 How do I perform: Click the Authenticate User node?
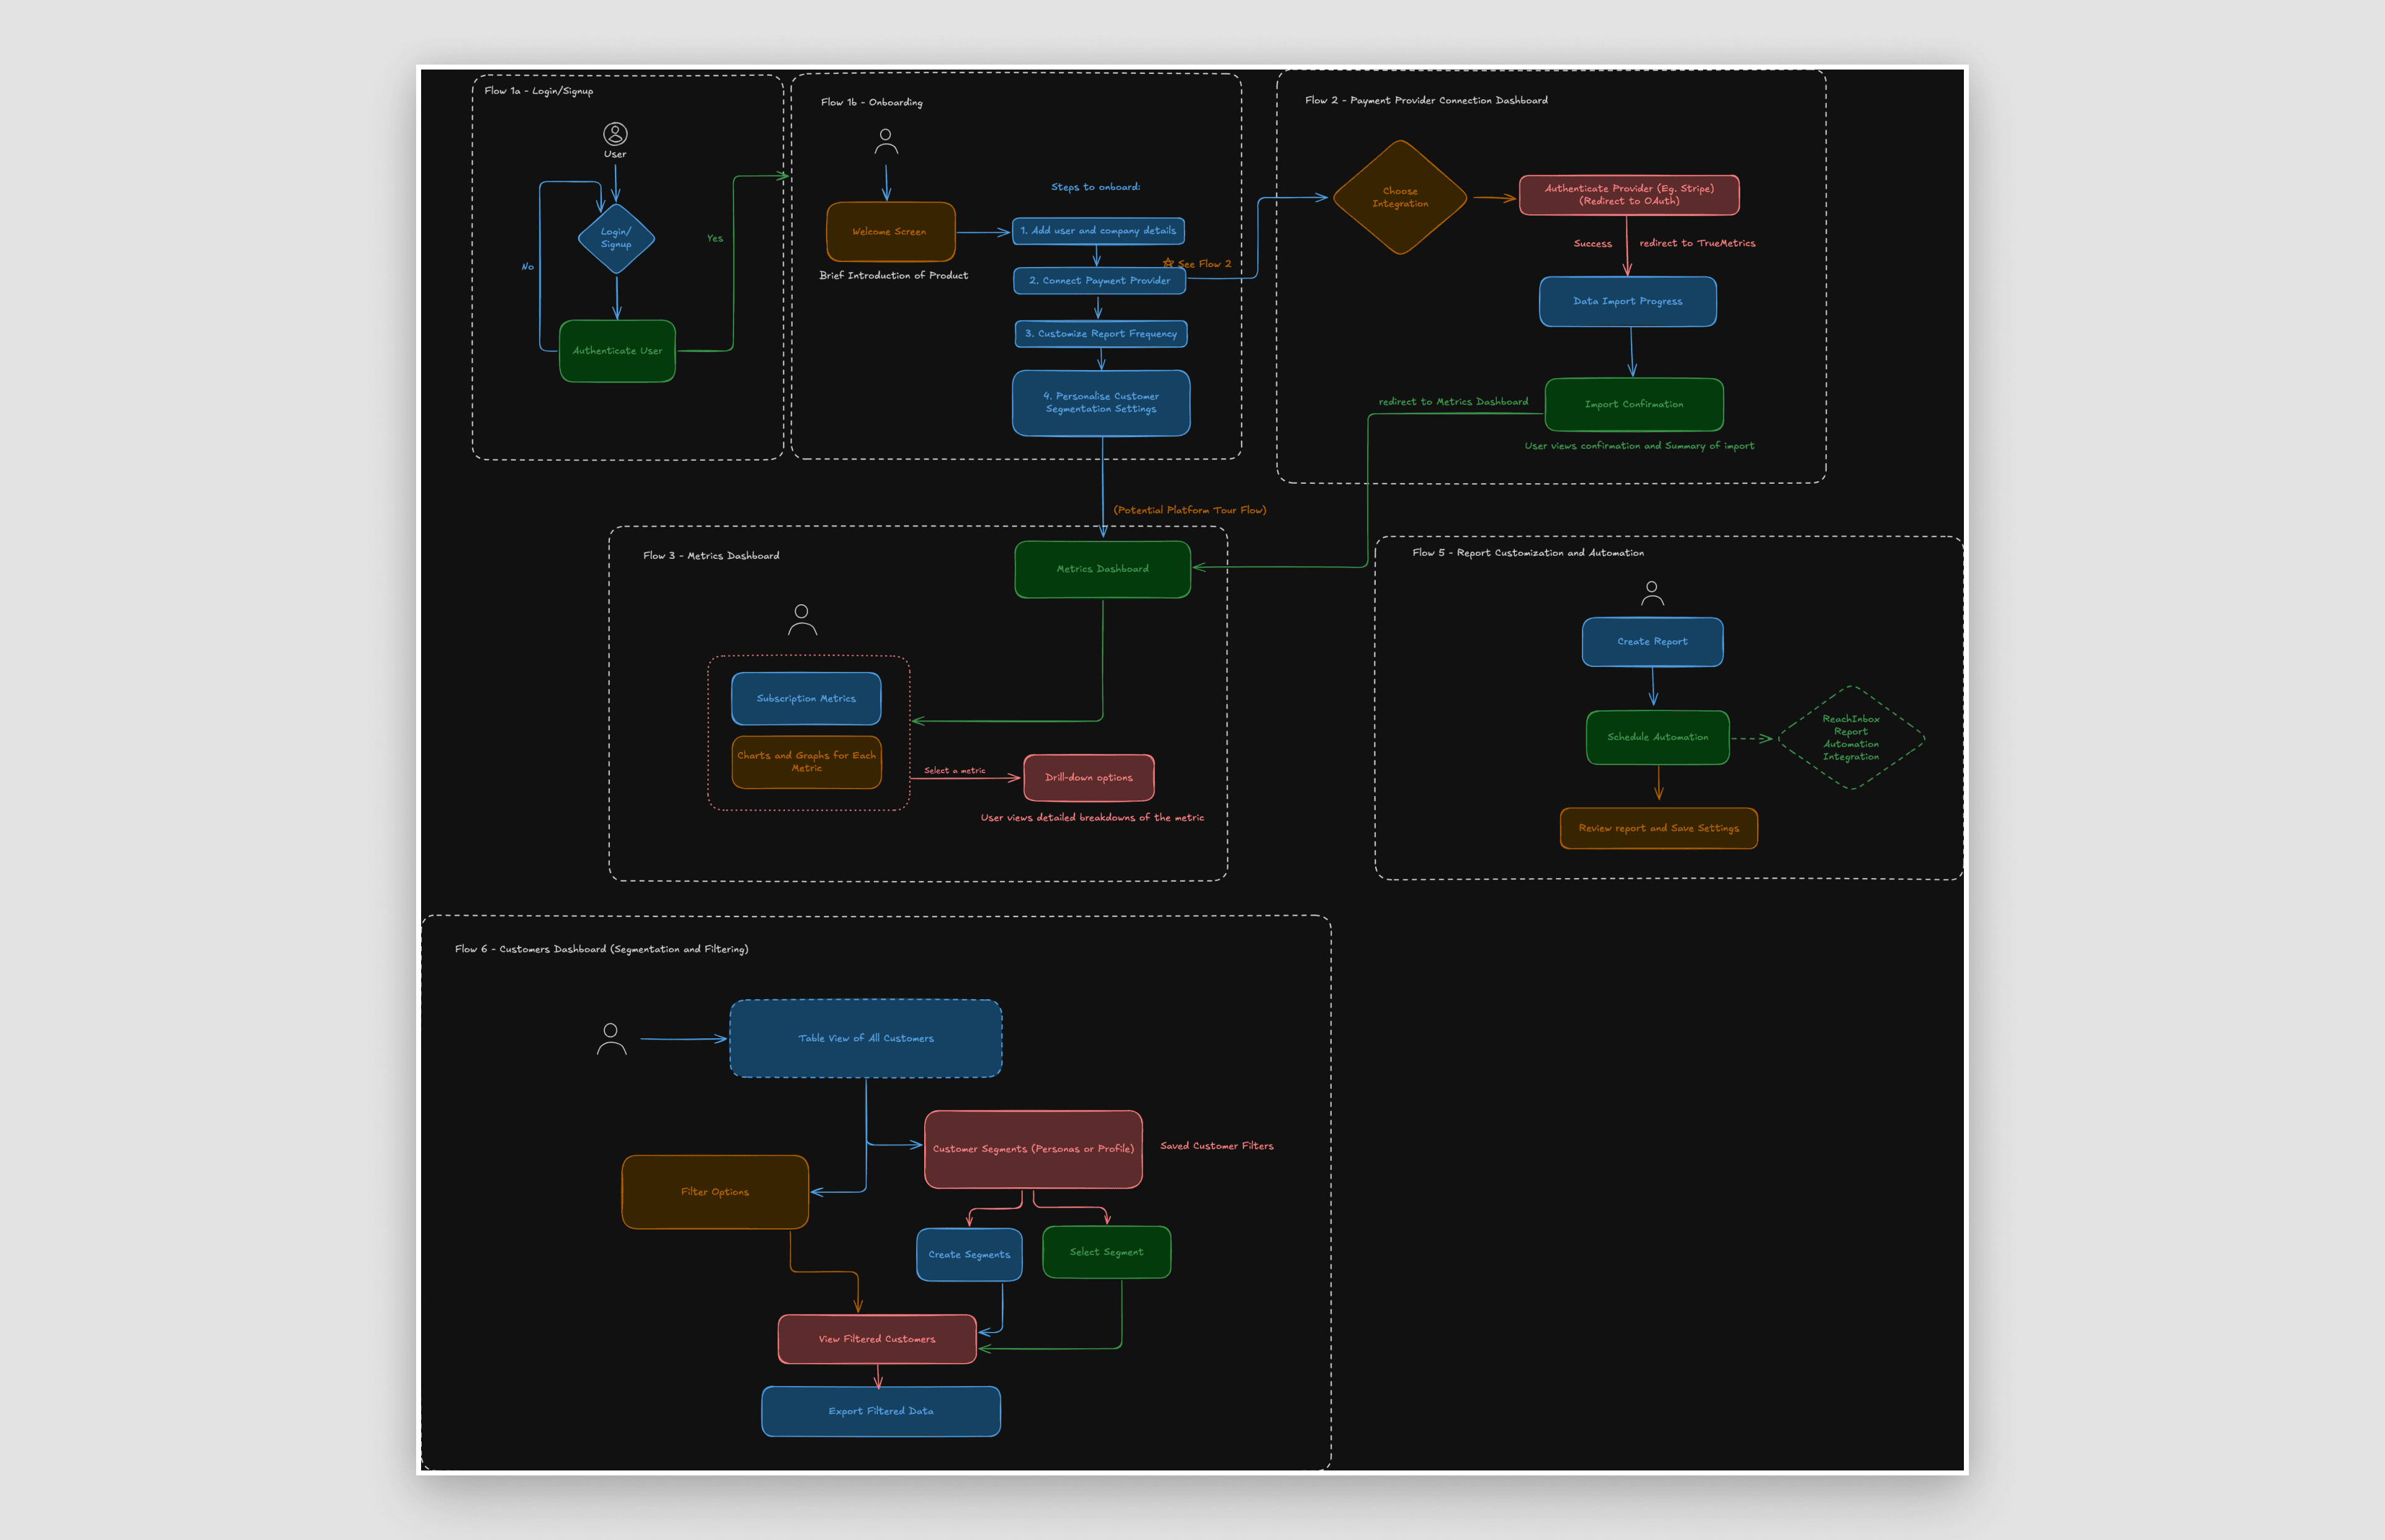click(x=617, y=351)
